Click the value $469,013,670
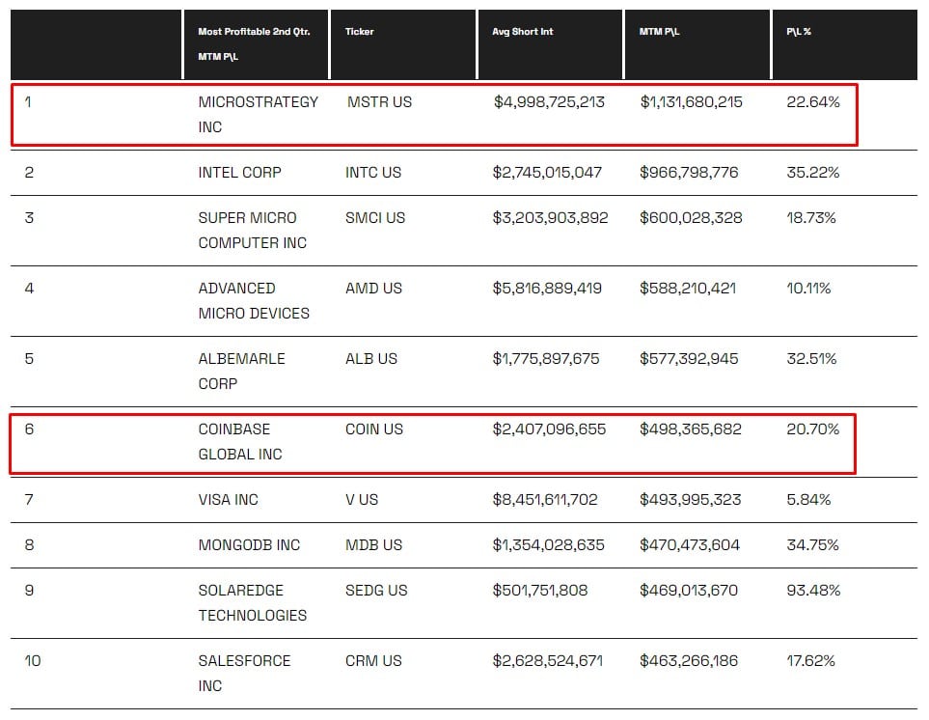 pyautogui.click(x=689, y=591)
